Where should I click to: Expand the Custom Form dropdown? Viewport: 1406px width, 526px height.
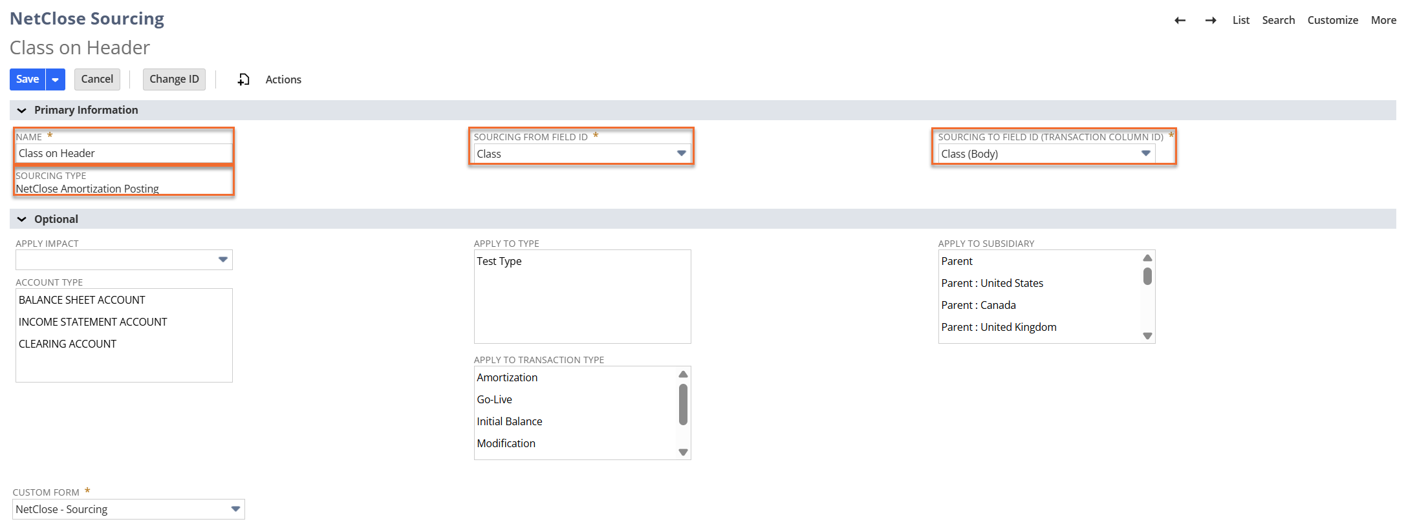click(235, 509)
